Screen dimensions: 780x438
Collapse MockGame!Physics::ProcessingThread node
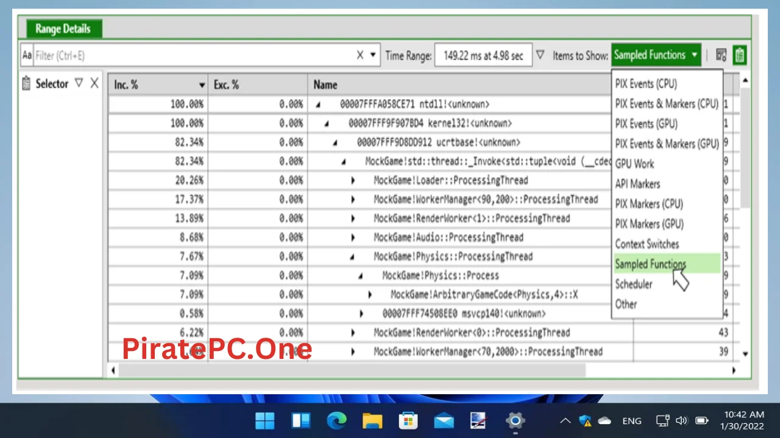click(x=352, y=257)
